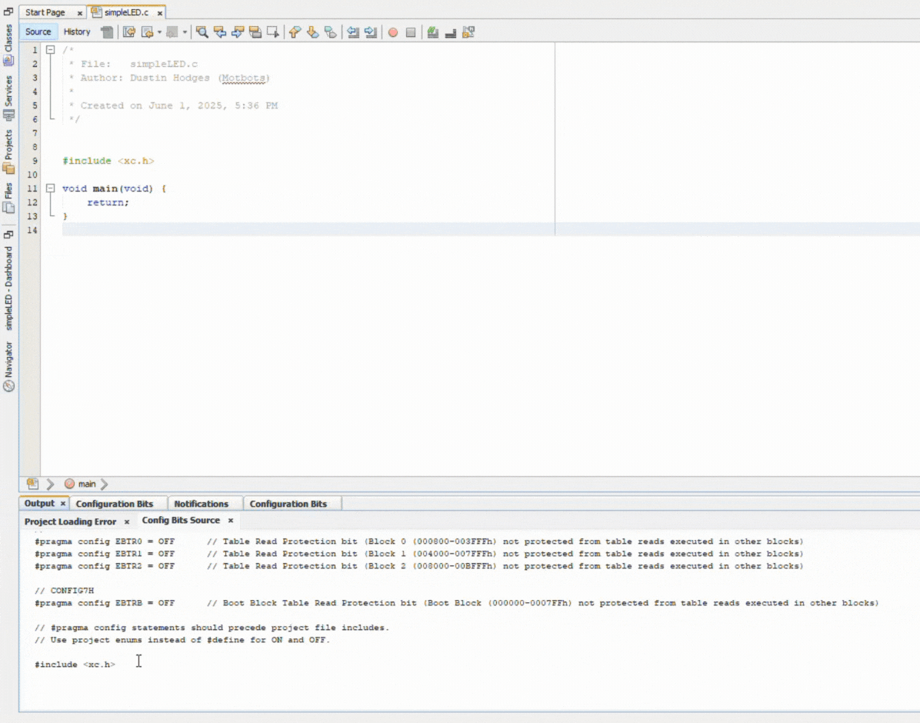
Task: Click the main breadcrumb in the navigation bar
Action: click(x=86, y=484)
